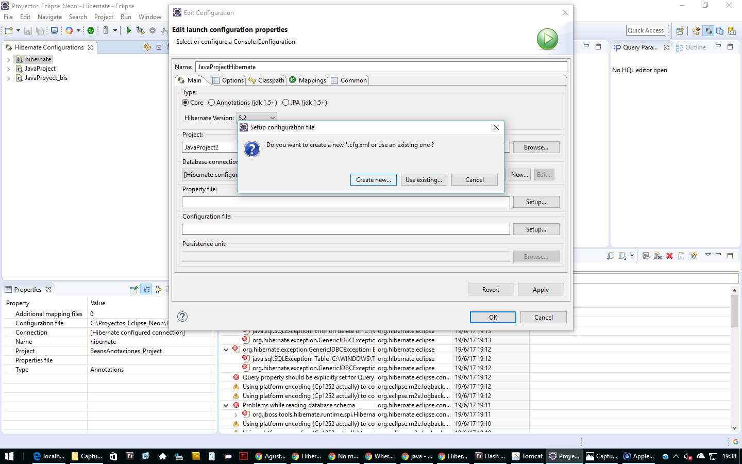
Task: Switch to the Options tab
Action: pyautogui.click(x=228, y=80)
